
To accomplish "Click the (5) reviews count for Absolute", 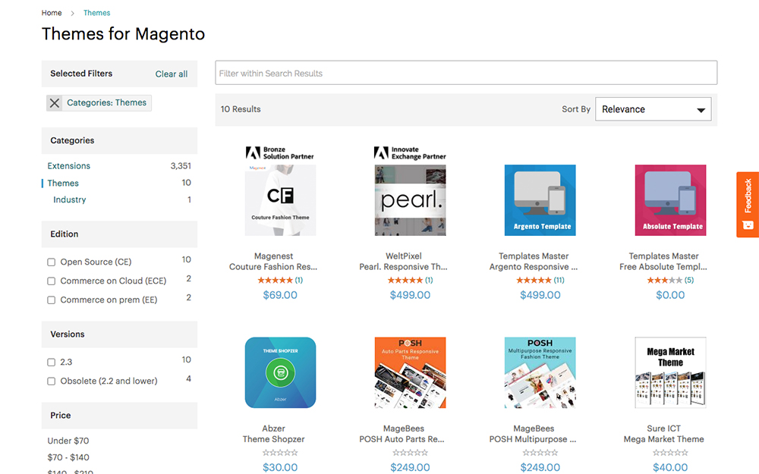I will [x=689, y=280].
